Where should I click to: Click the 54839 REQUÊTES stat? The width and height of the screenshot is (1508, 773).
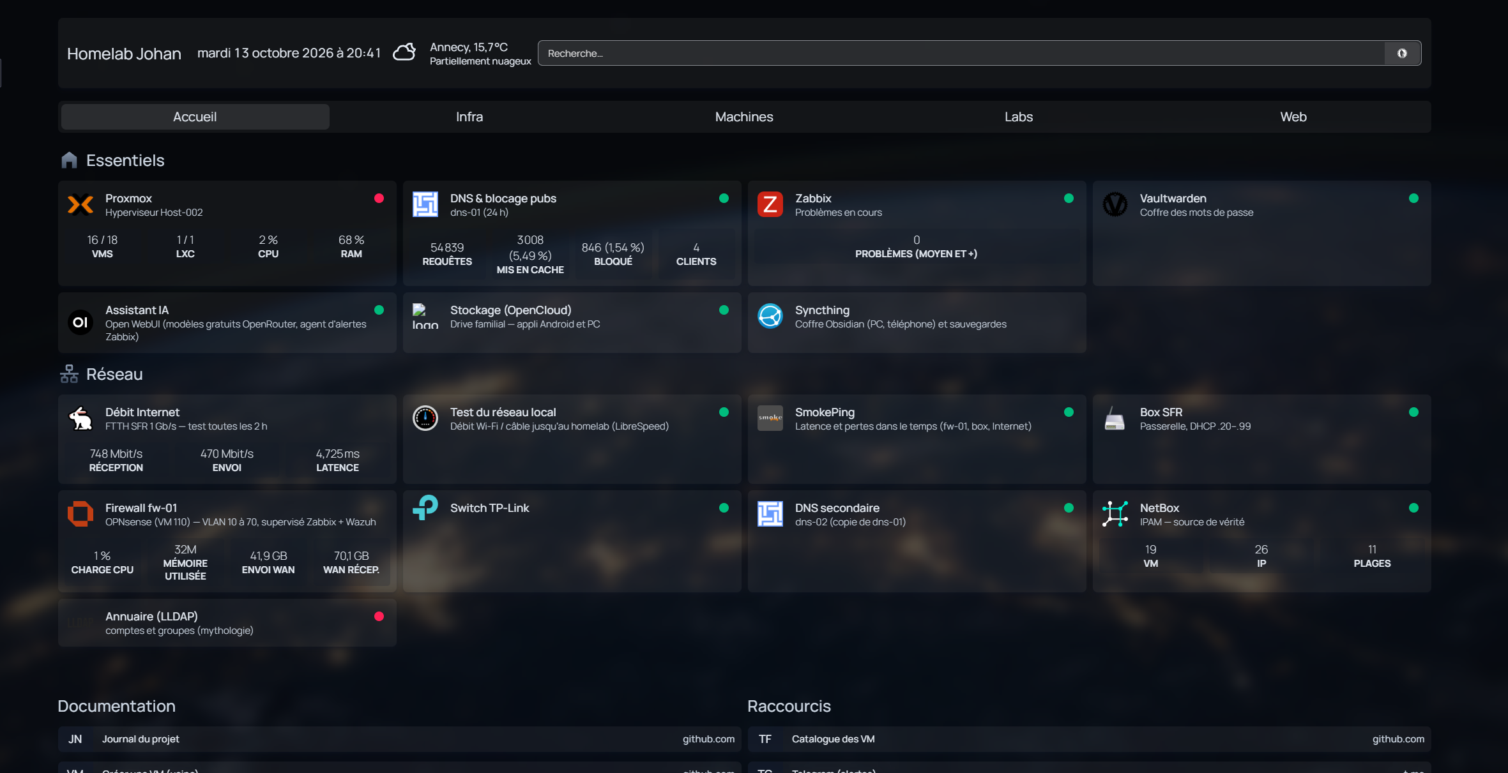(447, 254)
